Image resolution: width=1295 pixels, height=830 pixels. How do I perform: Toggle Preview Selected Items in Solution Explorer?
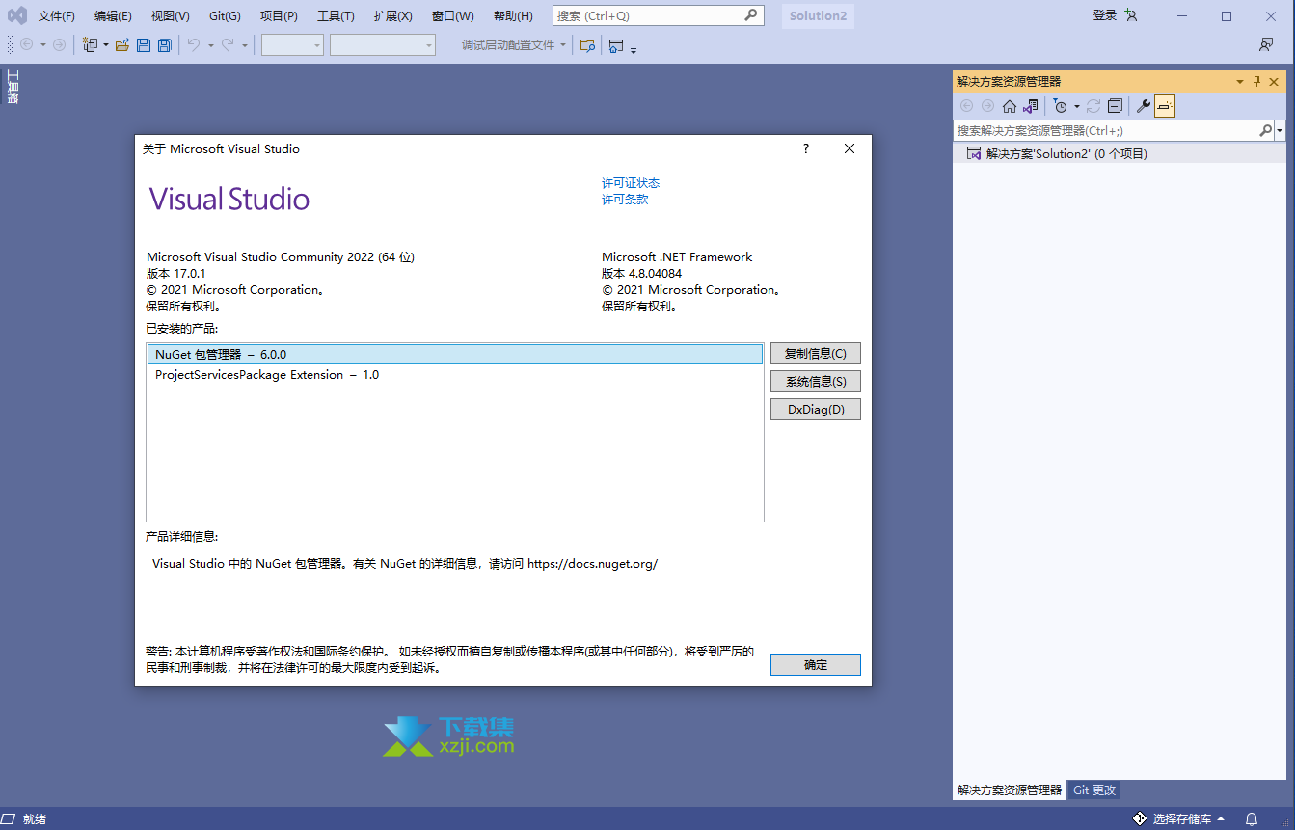1165,106
